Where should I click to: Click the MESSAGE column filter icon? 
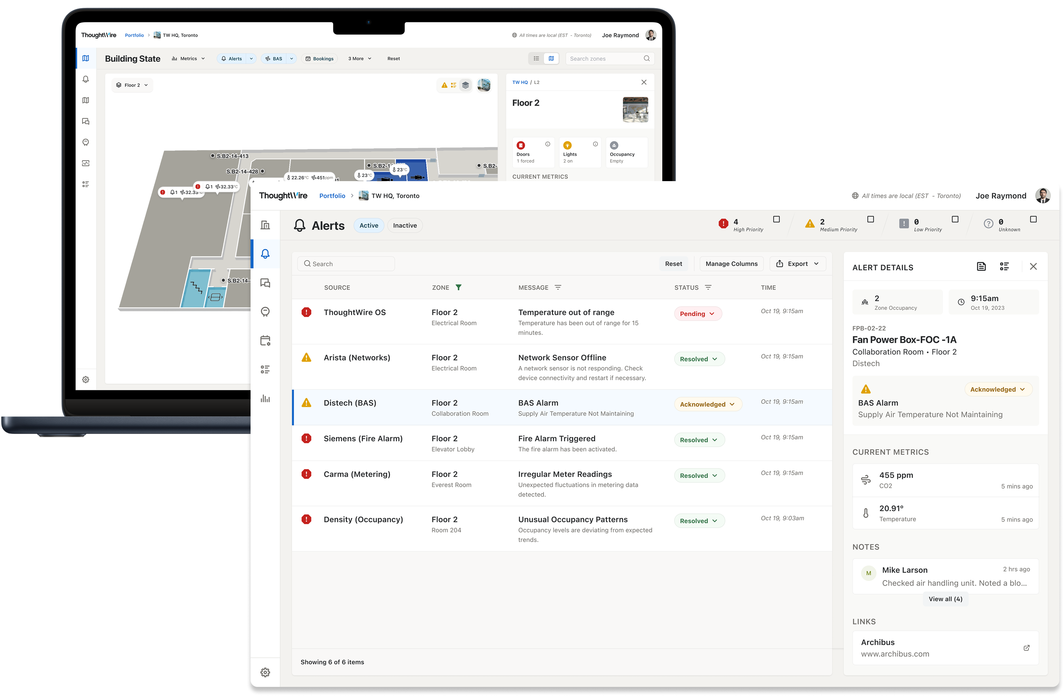(x=558, y=287)
